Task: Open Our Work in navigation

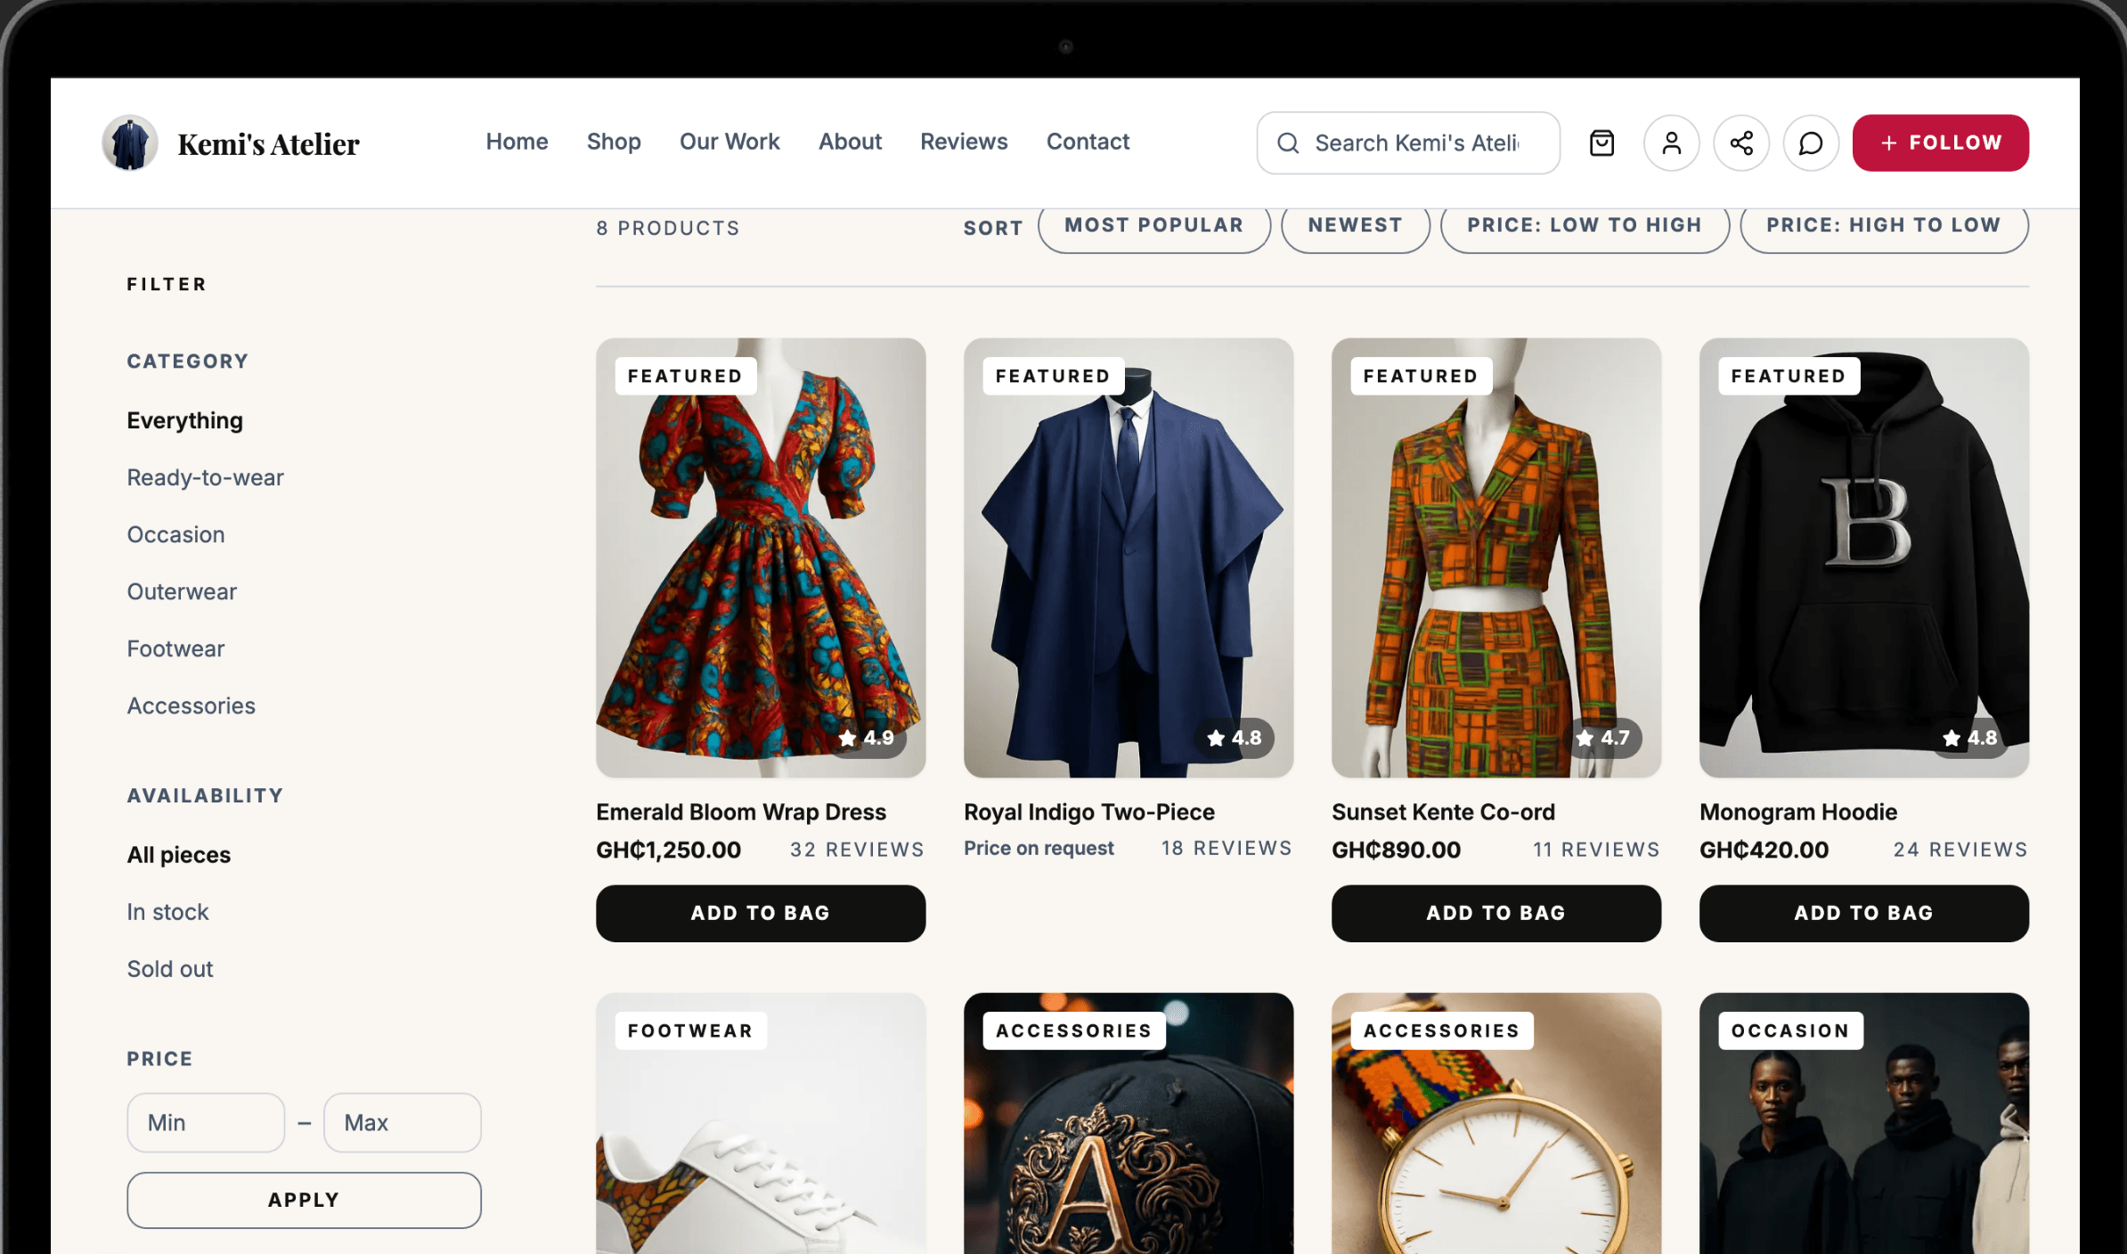Action: (x=729, y=142)
